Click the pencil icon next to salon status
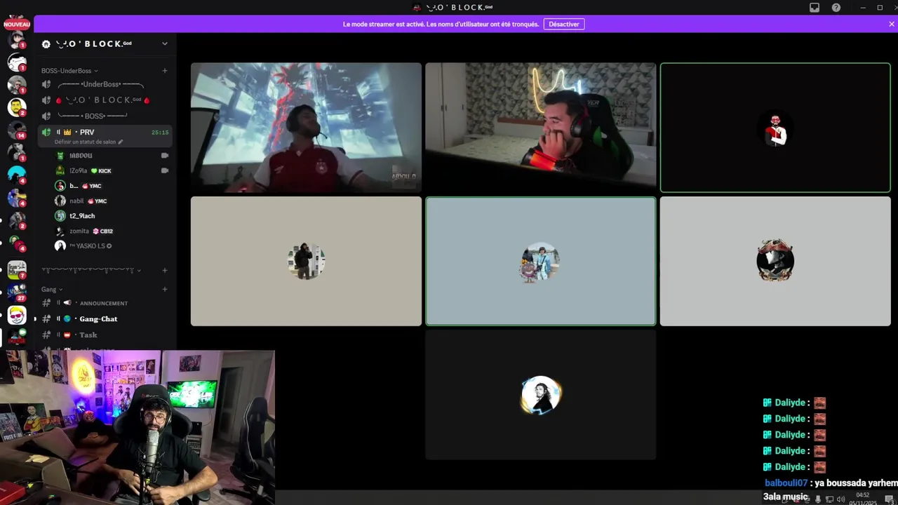The height and width of the screenshot is (505, 898). click(121, 142)
